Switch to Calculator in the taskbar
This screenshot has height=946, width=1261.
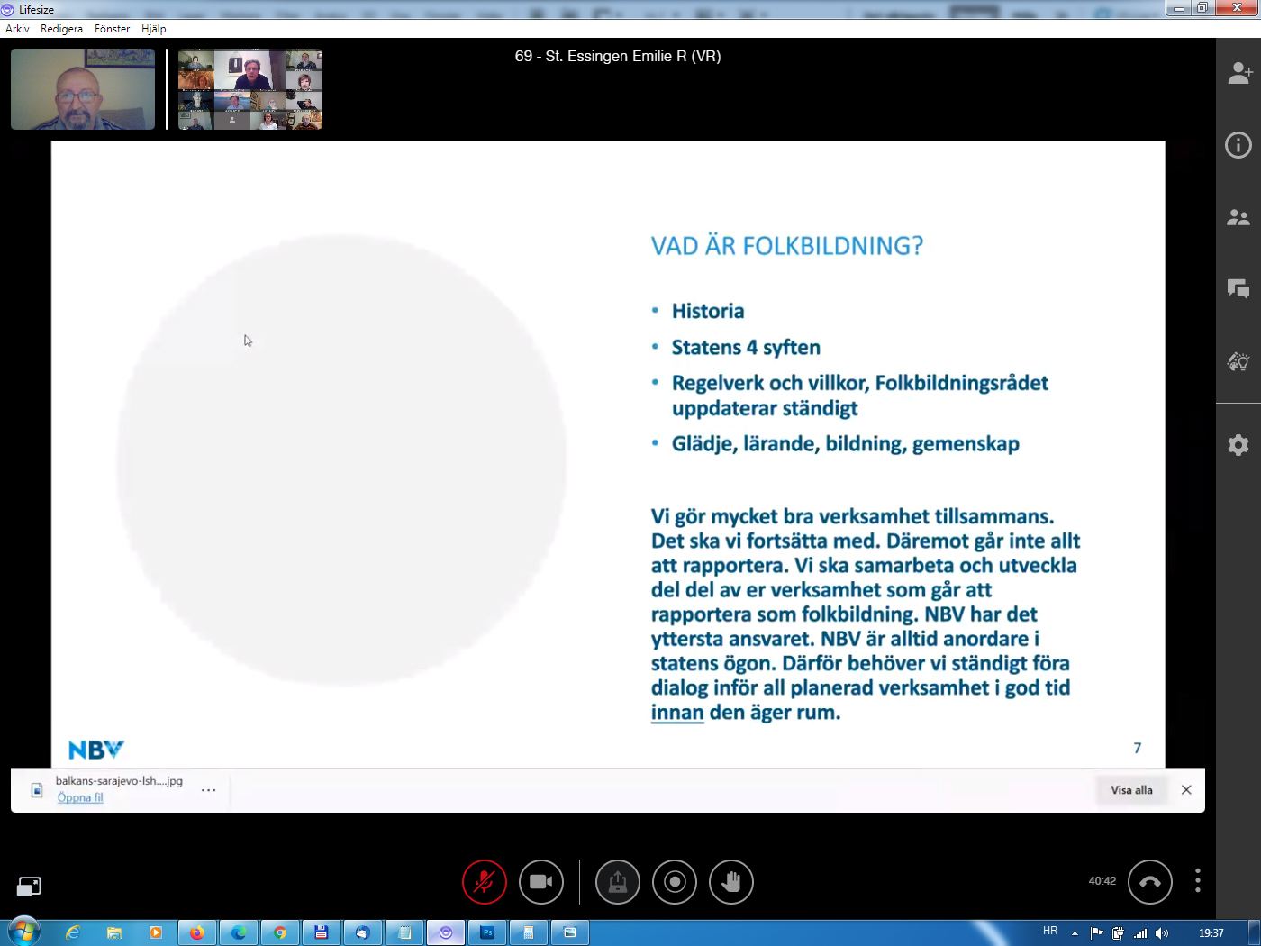529,932
